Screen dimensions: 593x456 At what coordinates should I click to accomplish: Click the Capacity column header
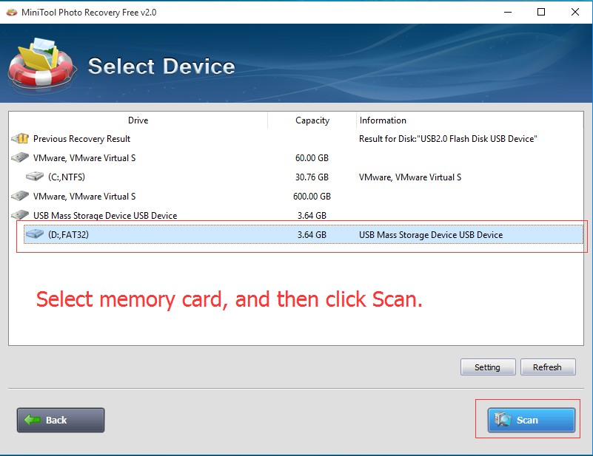pyautogui.click(x=312, y=120)
